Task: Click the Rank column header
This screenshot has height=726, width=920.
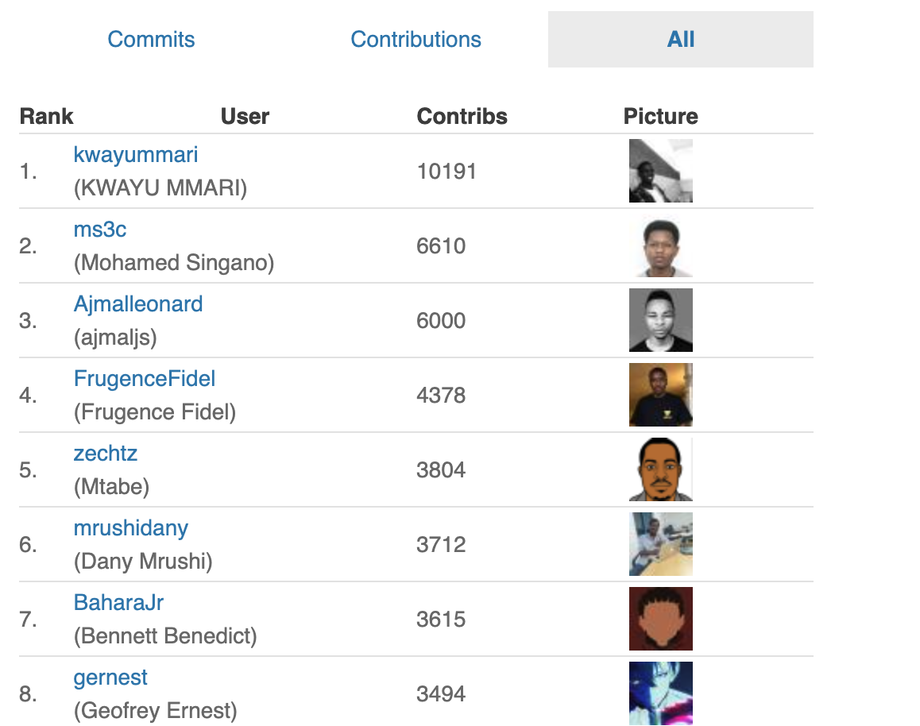Action: tap(46, 116)
